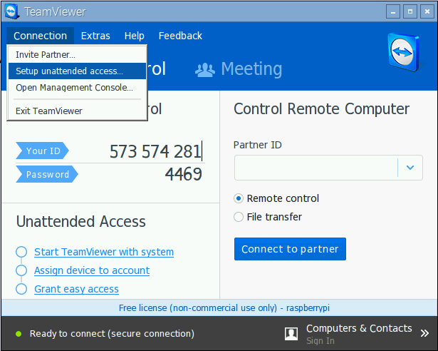Click the Free license notice bar

click(x=219, y=308)
